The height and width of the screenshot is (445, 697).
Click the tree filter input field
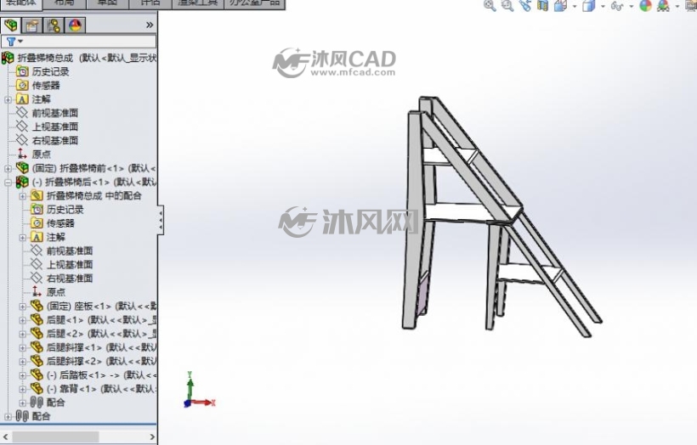coord(79,42)
